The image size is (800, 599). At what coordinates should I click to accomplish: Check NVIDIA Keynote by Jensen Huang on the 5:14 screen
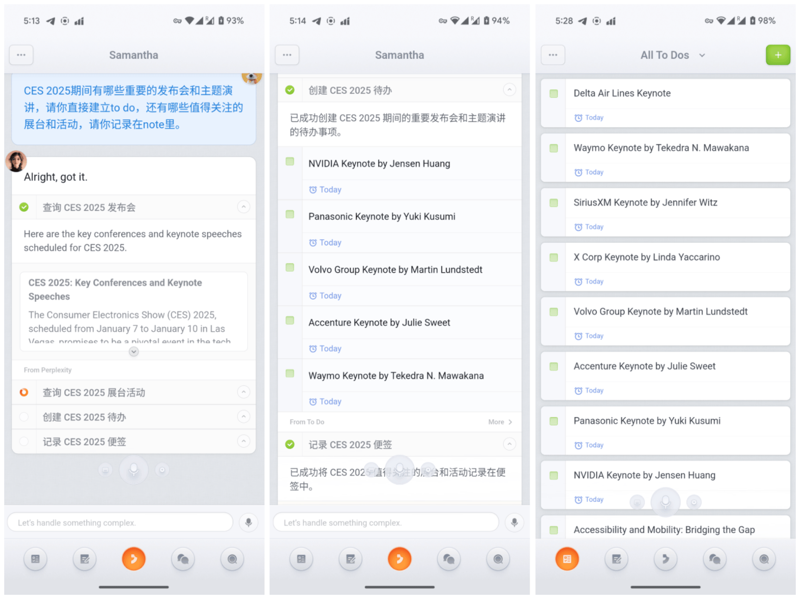pos(290,162)
